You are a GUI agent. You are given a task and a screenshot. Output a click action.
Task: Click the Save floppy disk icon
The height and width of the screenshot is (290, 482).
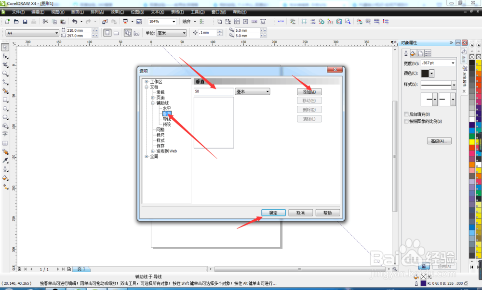25,22
